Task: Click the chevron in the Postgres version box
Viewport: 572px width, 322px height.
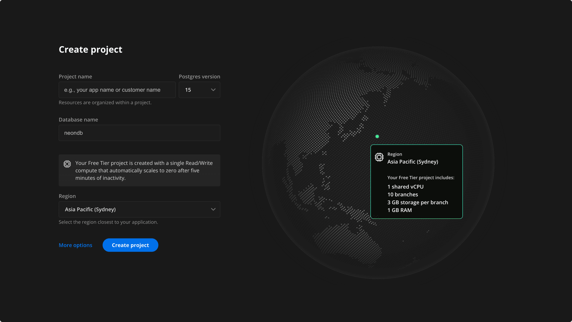Action: coord(213,90)
